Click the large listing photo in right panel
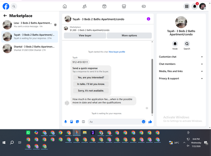The width and height of the screenshot is (211, 156). coord(181,22)
